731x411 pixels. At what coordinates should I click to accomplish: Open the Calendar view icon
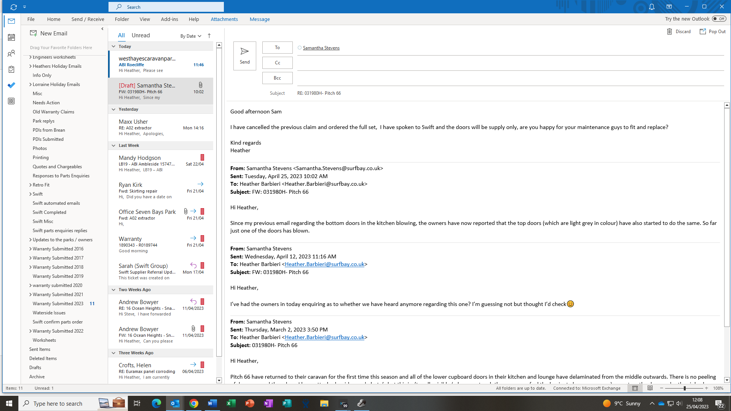pyautogui.click(x=11, y=37)
